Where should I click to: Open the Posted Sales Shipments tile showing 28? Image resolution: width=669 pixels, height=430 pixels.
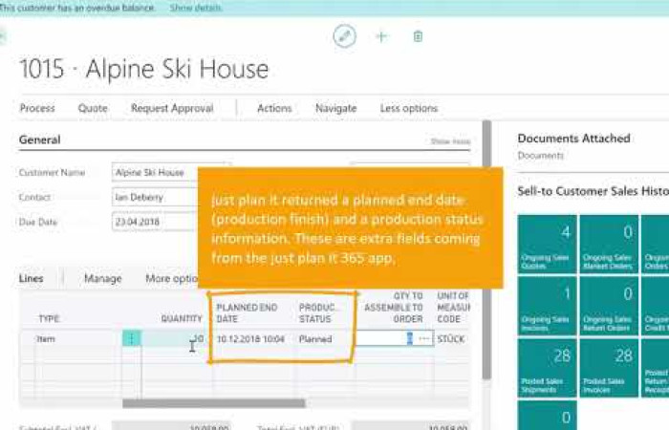[547, 368]
